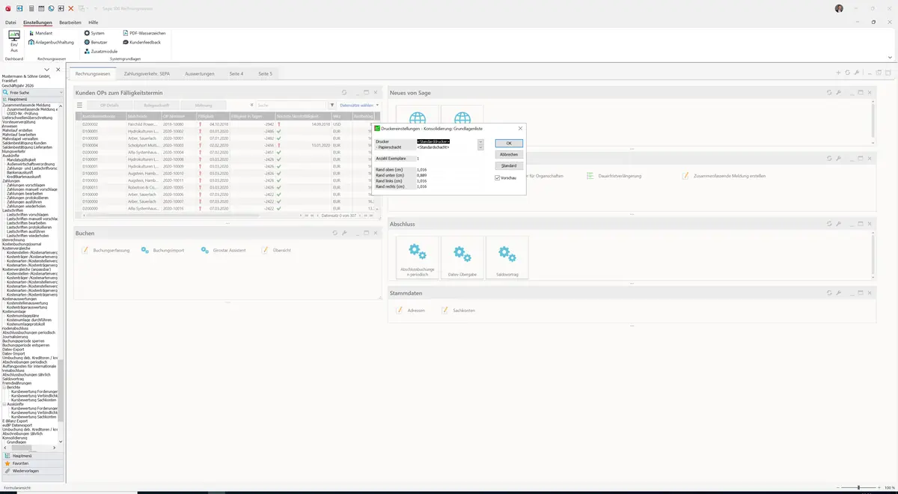Open the Drucker dropdown in the dialog
898x494 pixels.
pyautogui.click(x=481, y=141)
